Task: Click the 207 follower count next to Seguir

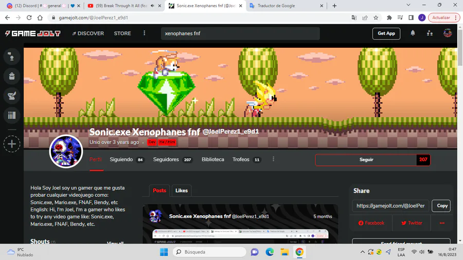Action: 423,160
